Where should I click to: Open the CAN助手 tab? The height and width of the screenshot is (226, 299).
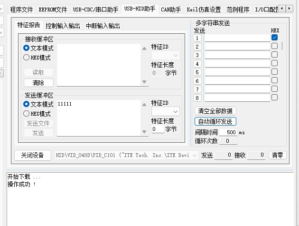(171, 10)
